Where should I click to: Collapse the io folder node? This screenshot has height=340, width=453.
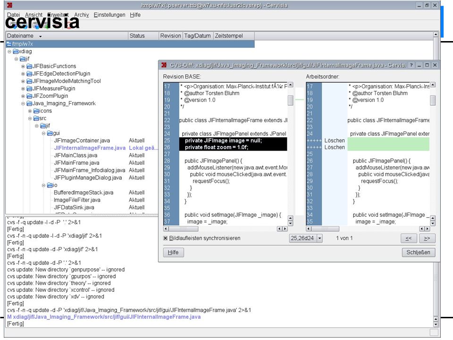tap(43, 186)
